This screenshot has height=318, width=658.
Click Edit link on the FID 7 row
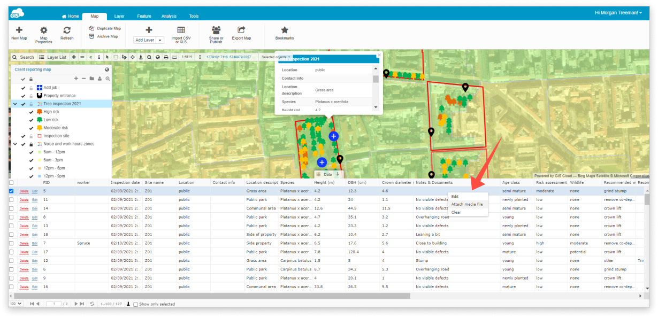34,243
